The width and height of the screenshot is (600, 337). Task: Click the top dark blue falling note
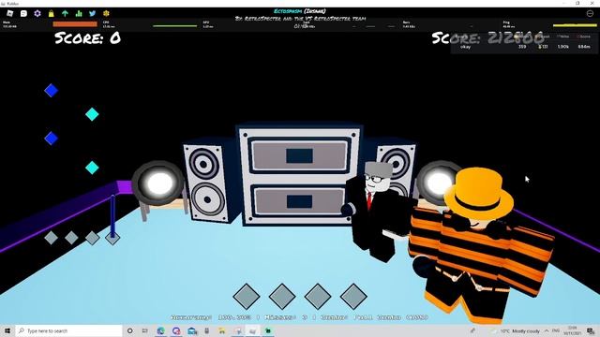(51, 91)
